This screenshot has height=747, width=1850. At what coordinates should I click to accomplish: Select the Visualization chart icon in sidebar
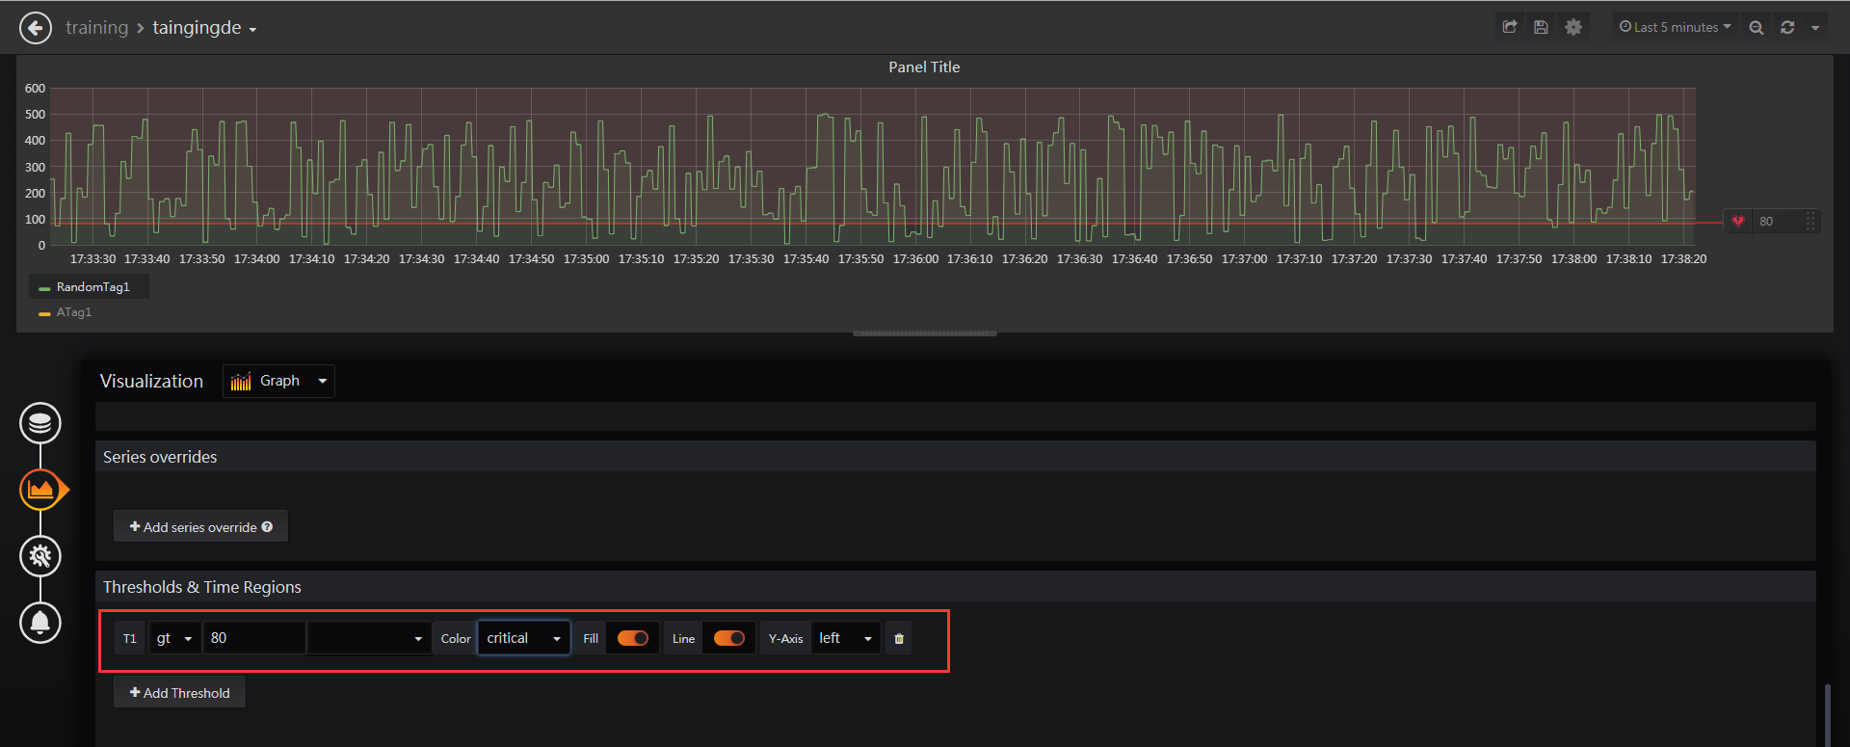click(40, 490)
